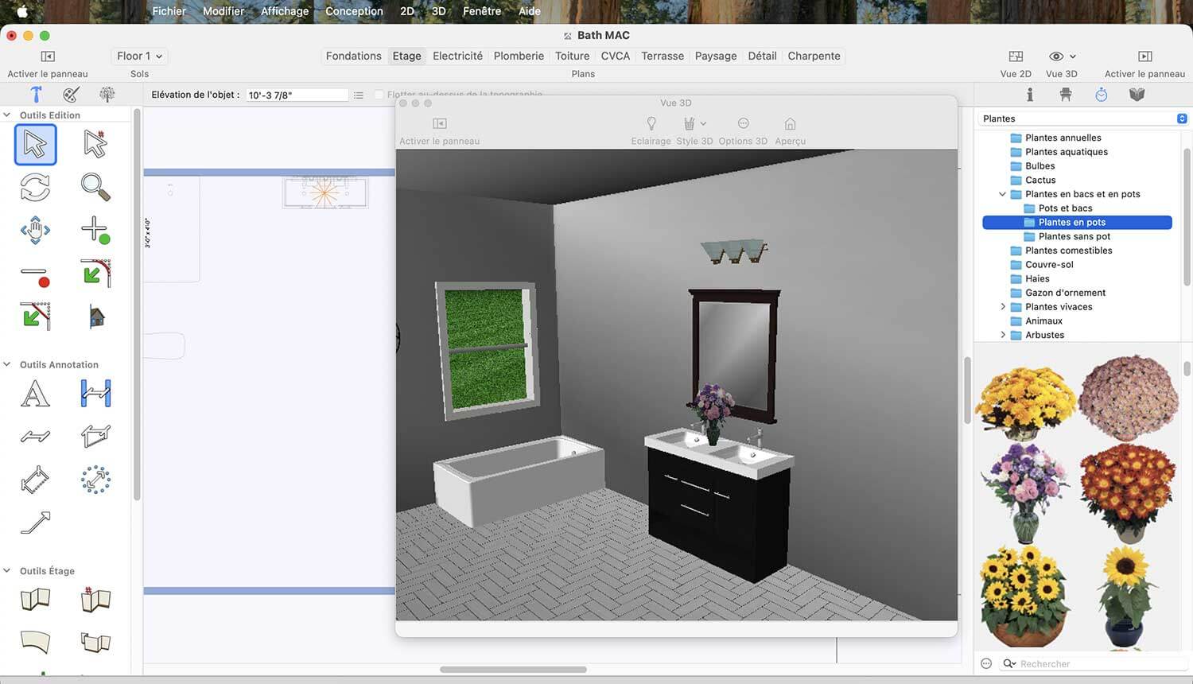Select the Pots et bacs folder

(x=1065, y=208)
